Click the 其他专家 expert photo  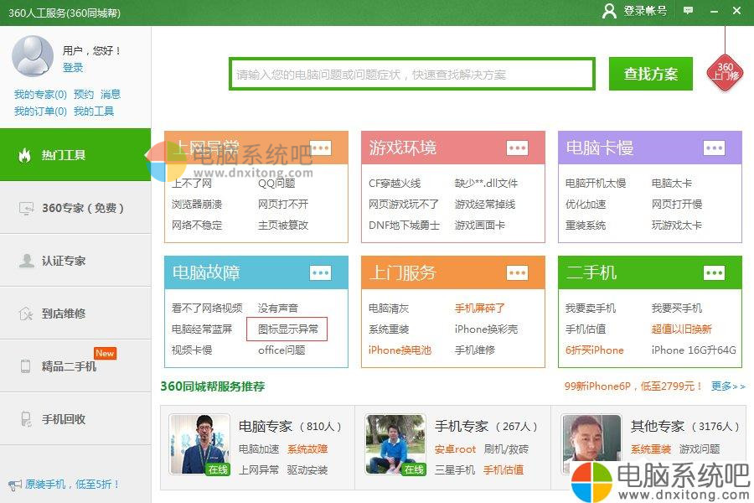591,444
